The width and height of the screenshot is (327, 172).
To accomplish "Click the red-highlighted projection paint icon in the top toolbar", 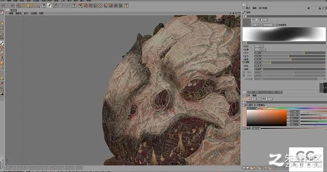I will [x=80, y=6].
